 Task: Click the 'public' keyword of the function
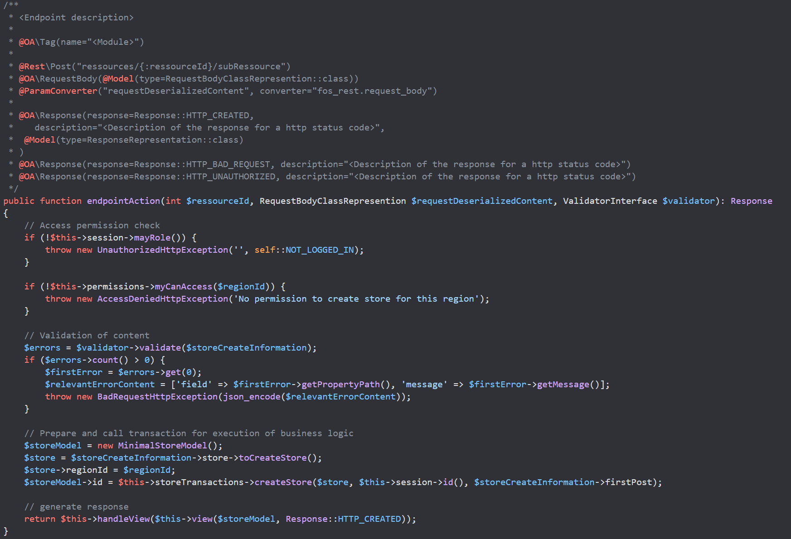[x=19, y=201]
